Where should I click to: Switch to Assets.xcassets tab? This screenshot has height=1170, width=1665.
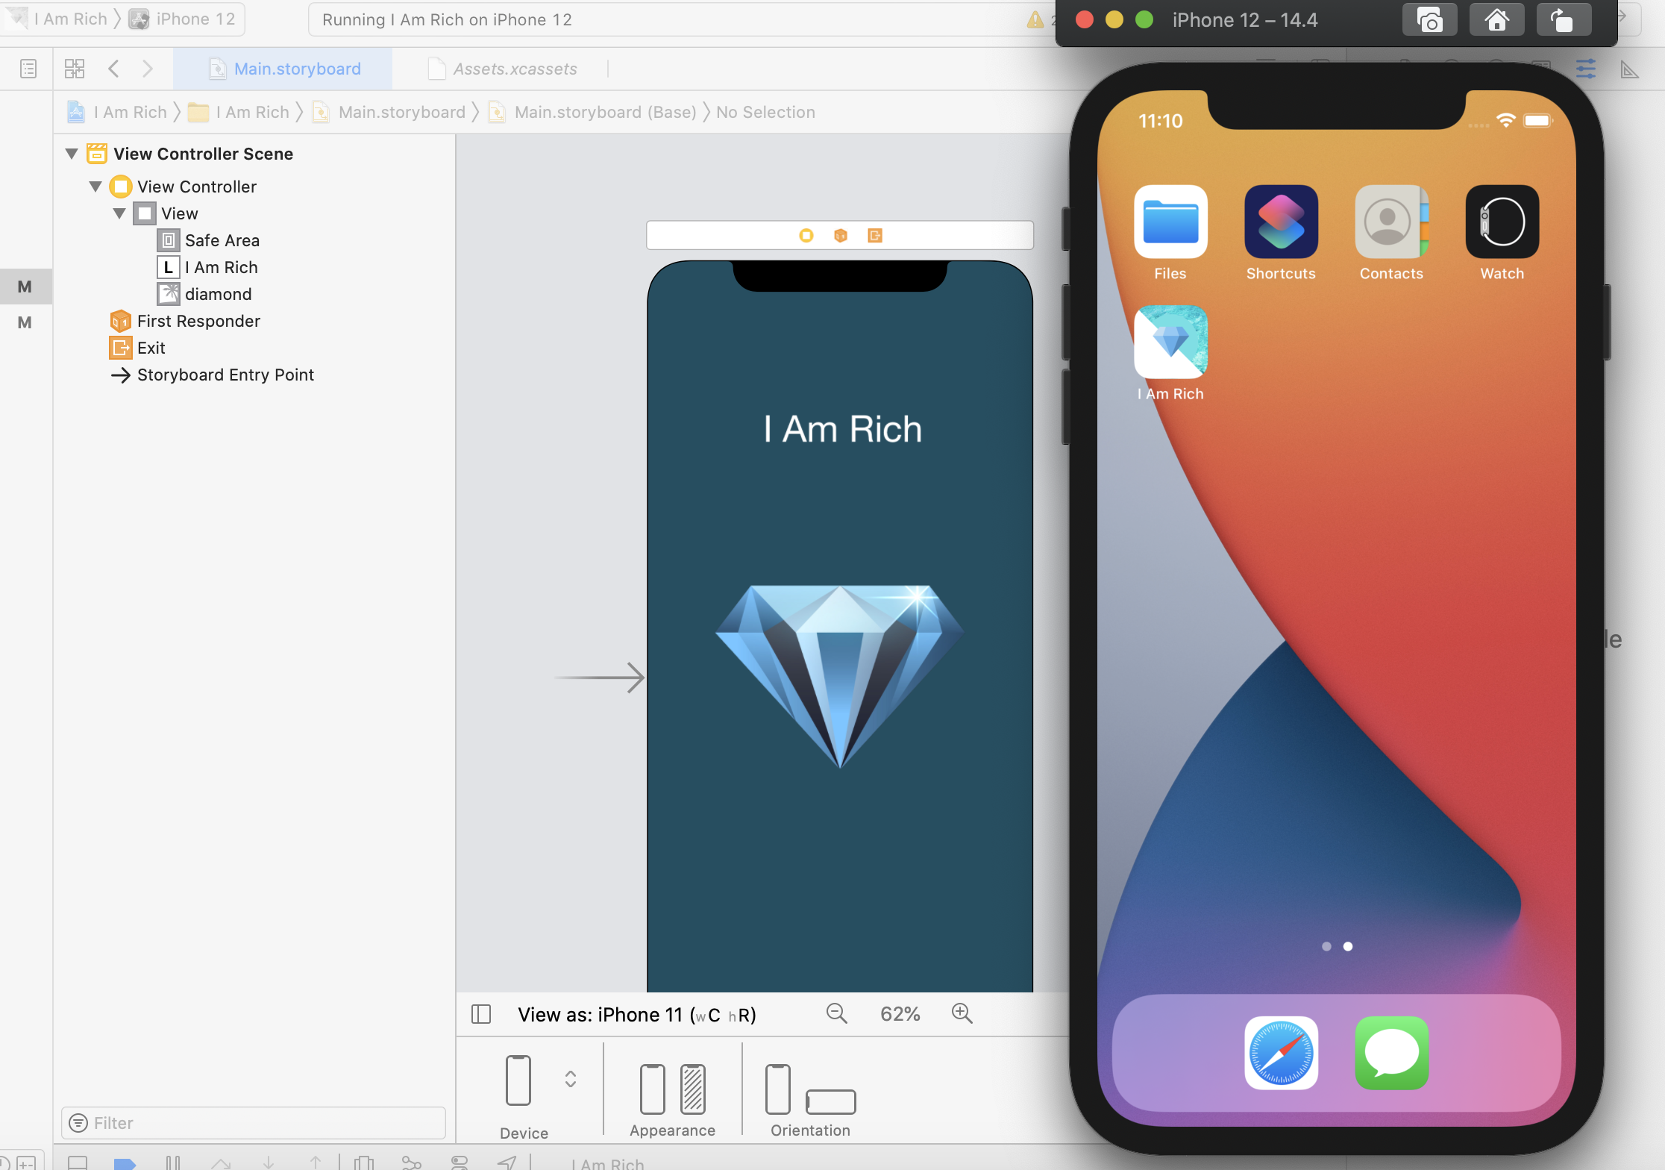coord(514,69)
